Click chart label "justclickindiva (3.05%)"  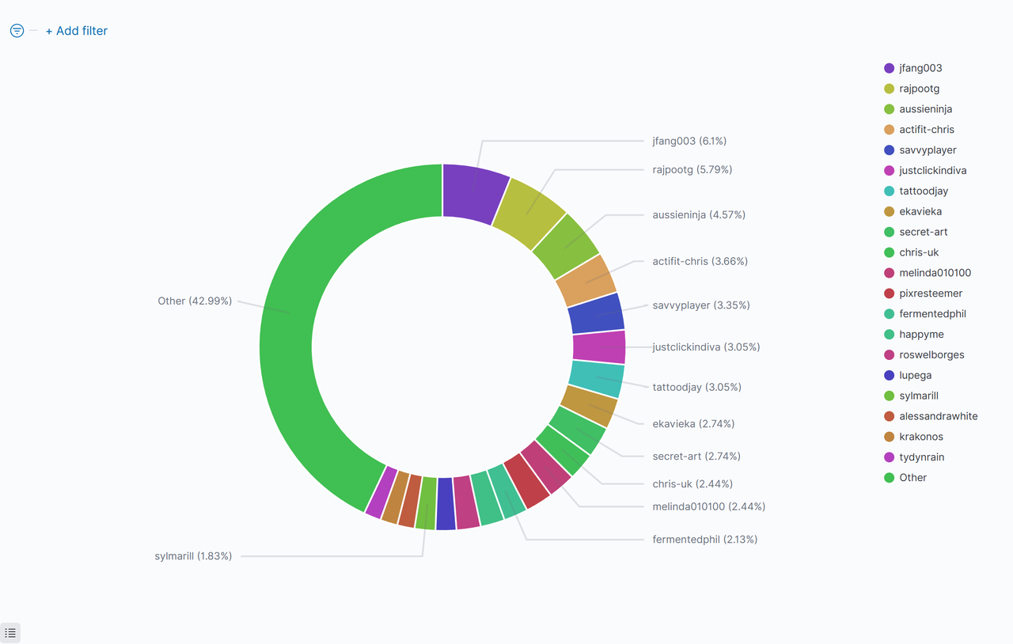click(706, 347)
